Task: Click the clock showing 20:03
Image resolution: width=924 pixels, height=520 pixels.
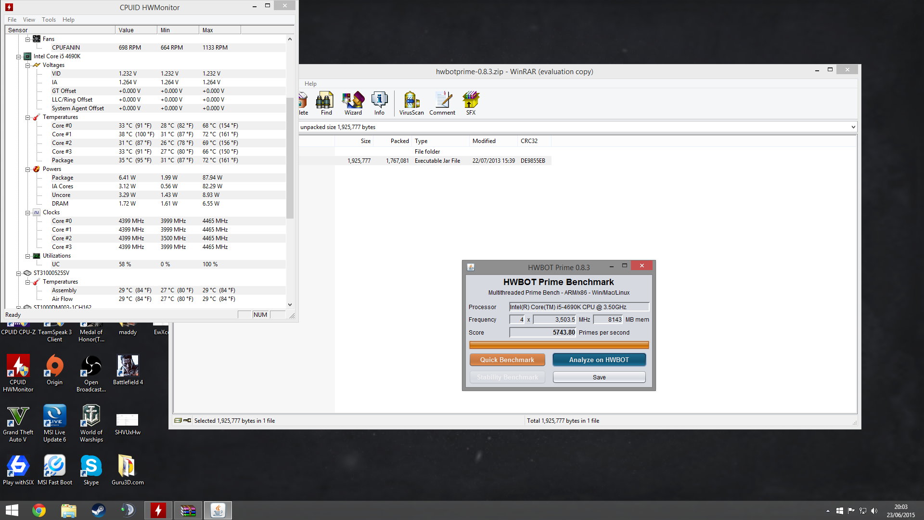Action: (900, 507)
